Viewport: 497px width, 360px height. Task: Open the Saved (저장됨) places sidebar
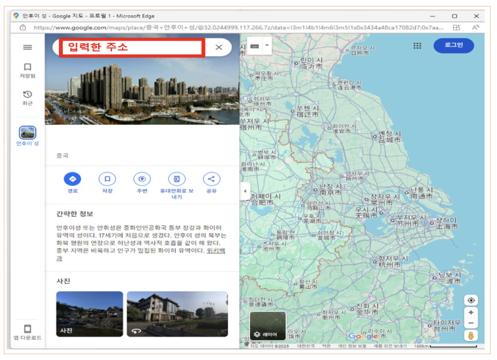click(28, 70)
